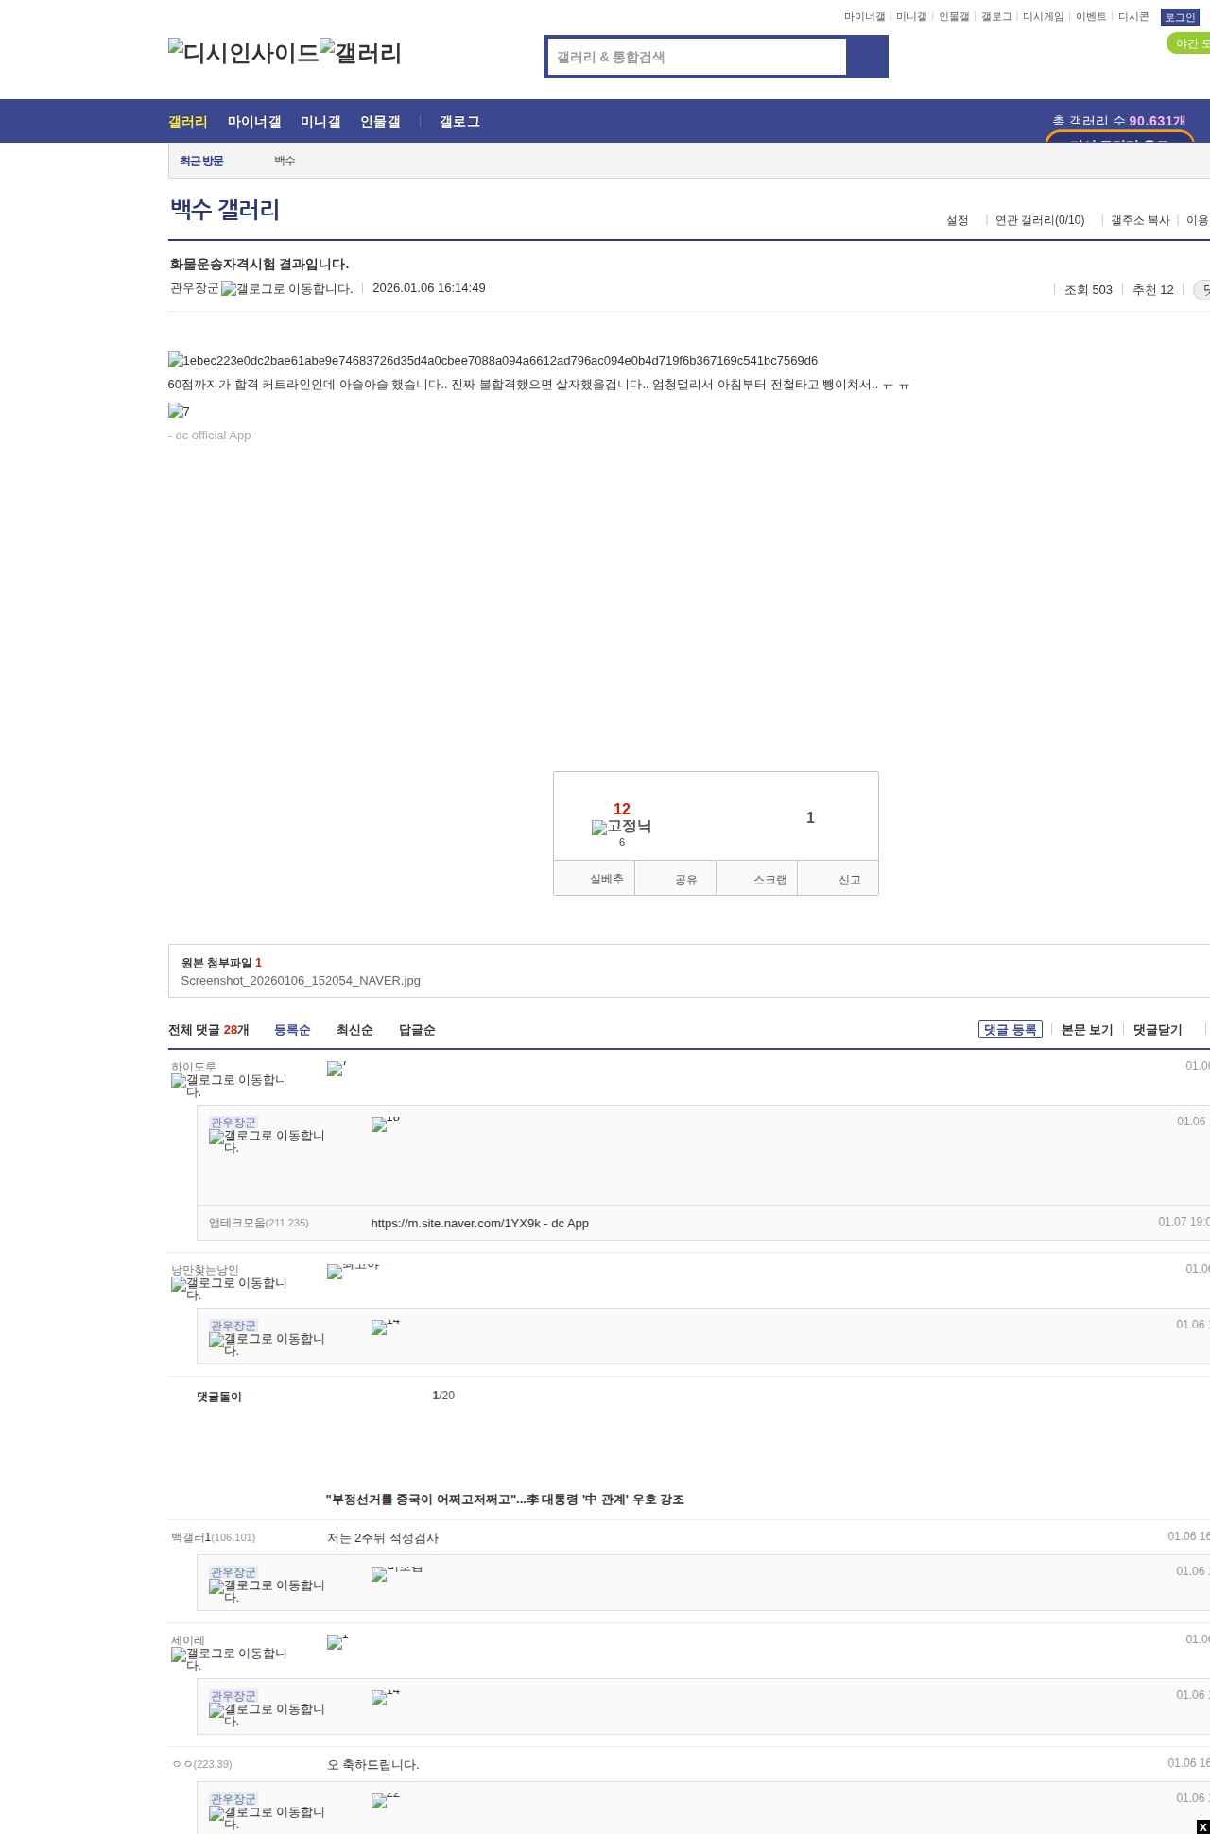Image resolution: width=1210 pixels, height=1834 pixels.
Task: Expand 연관 갤러리(0/10) list
Action: [x=1039, y=220]
